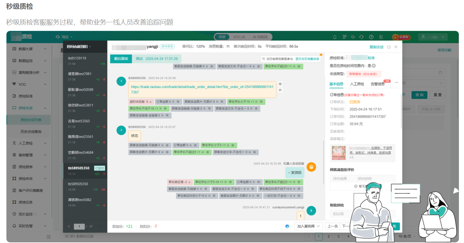Switch to the 告警信息 tab
This screenshot has width=464, height=243.
(x=377, y=84)
